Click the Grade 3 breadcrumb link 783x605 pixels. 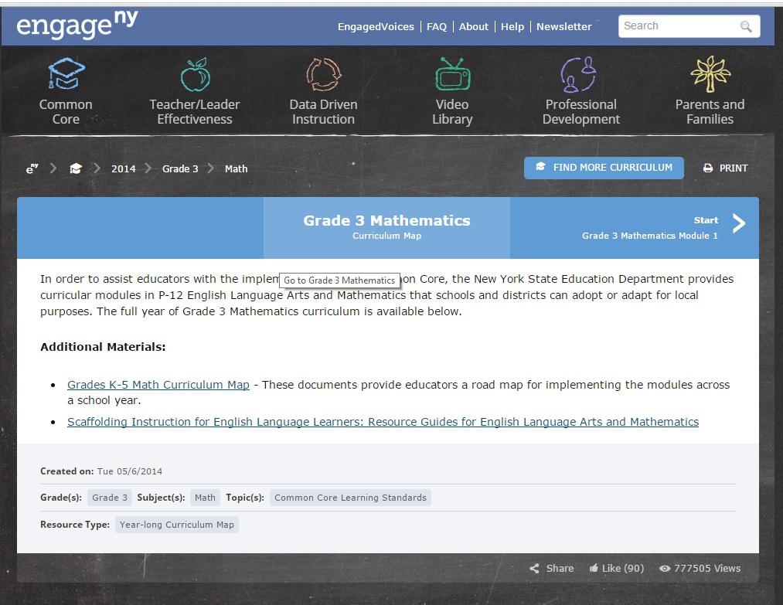180,168
